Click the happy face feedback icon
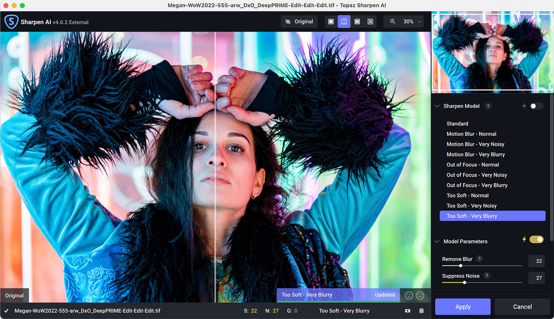Viewport: 554px width, 319px height. point(409,295)
